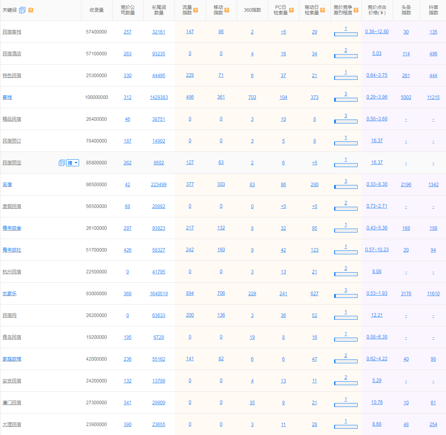Open the keyword link 青年旅社
Image resolution: width=446 pixels, height=435 pixels.
[12, 250]
